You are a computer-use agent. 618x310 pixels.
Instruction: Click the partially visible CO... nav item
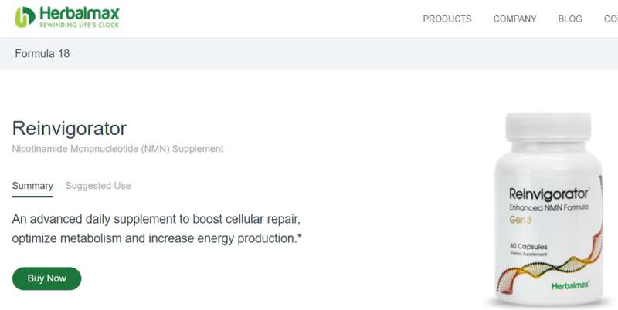point(611,19)
